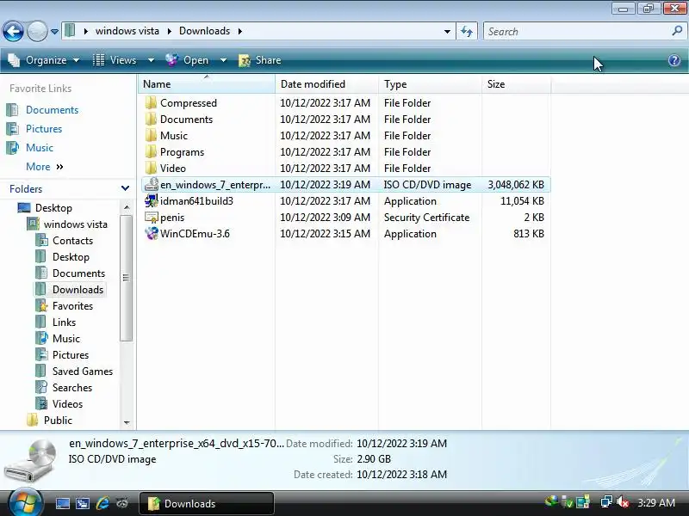Click the folder tree scroll up arrow
689x516 pixels.
coord(127,207)
